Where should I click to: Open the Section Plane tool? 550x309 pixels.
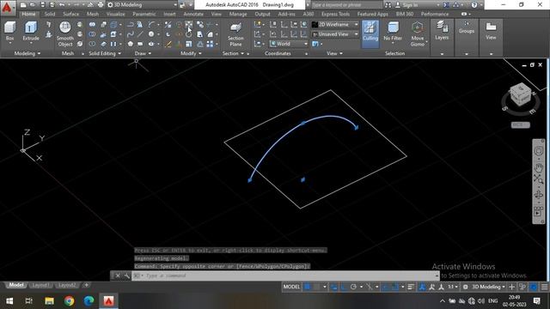click(235, 34)
